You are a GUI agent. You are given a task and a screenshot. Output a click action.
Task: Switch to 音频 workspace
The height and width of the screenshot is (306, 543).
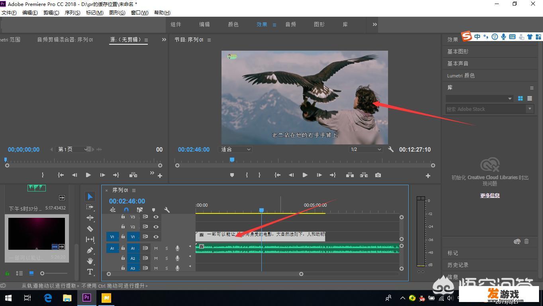pyautogui.click(x=290, y=24)
